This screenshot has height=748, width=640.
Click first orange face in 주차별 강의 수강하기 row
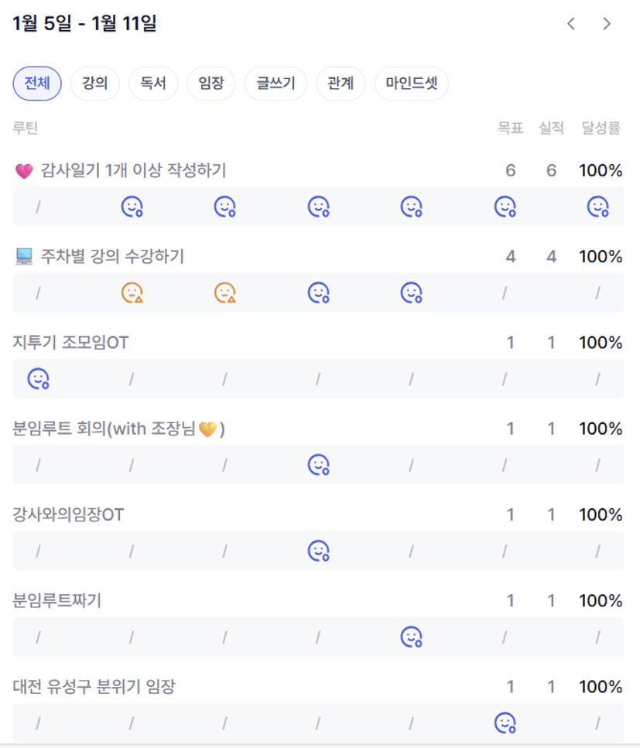click(x=132, y=293)
